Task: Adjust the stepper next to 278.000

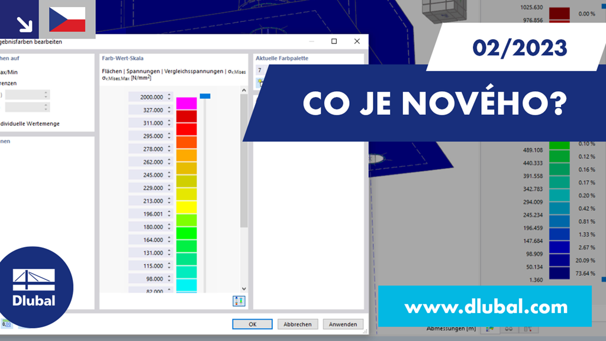Action: point(169,149)
